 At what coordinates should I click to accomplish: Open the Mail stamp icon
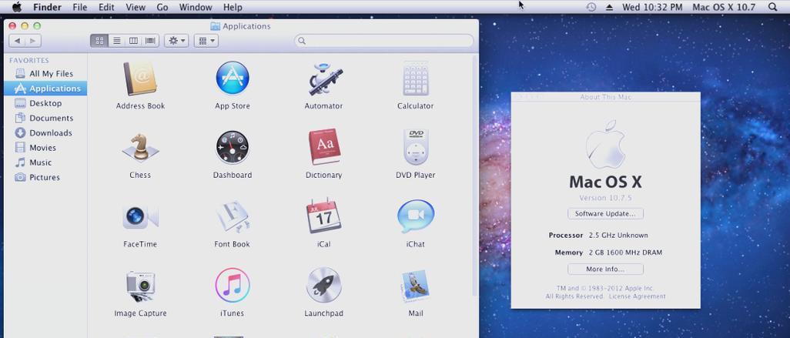click(x=415, y=286)
